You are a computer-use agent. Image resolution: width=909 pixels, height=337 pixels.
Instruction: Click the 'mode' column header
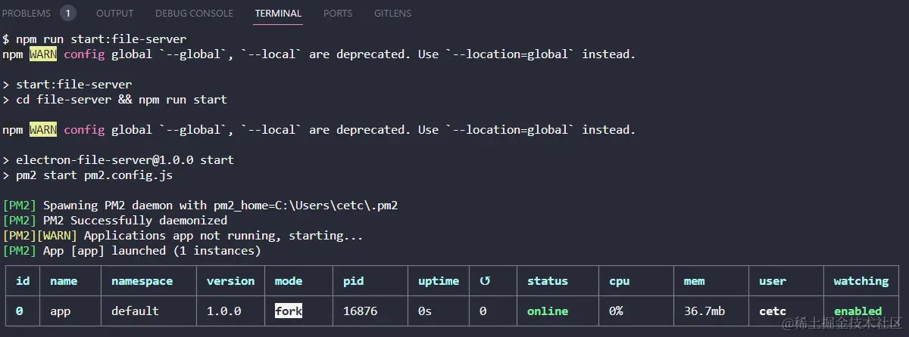(x=289, y=280)
